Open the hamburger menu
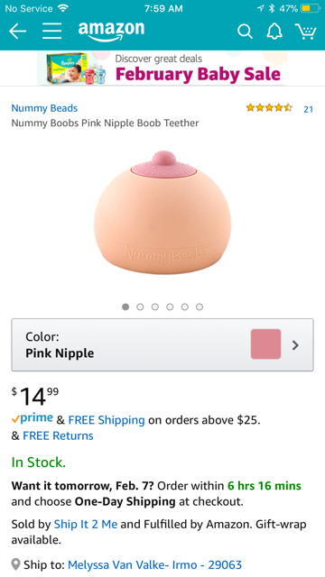This screenshot has width=325, height=577. pyautogui.click(x=51, y=32)
